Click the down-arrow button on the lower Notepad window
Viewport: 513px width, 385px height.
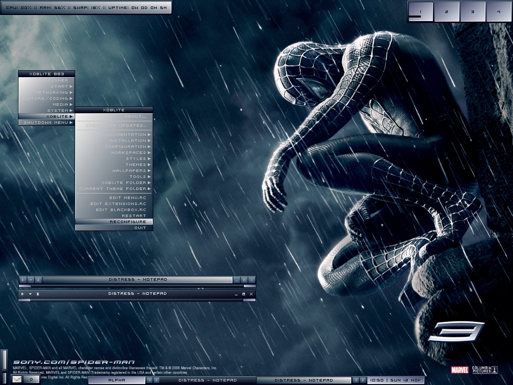coord(31,294)
